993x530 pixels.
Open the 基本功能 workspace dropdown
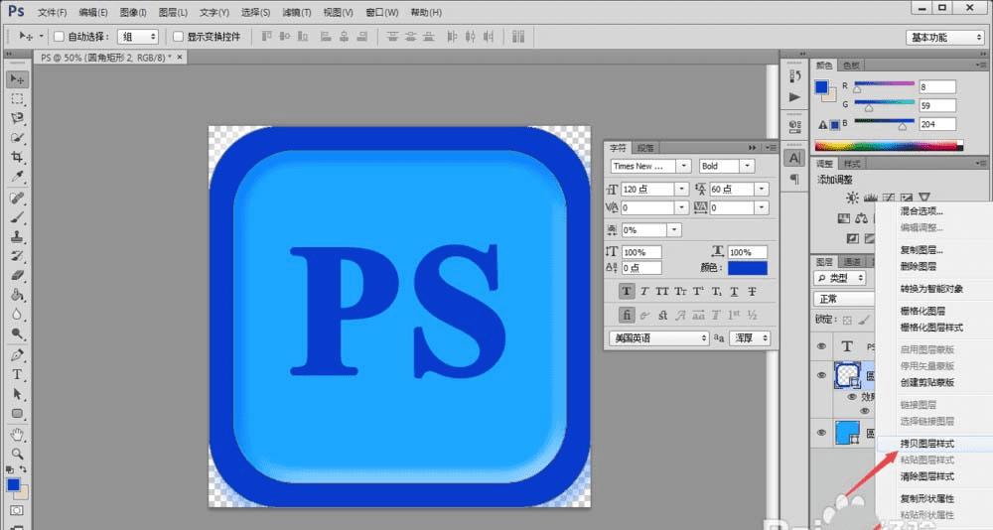click(944, 38)
